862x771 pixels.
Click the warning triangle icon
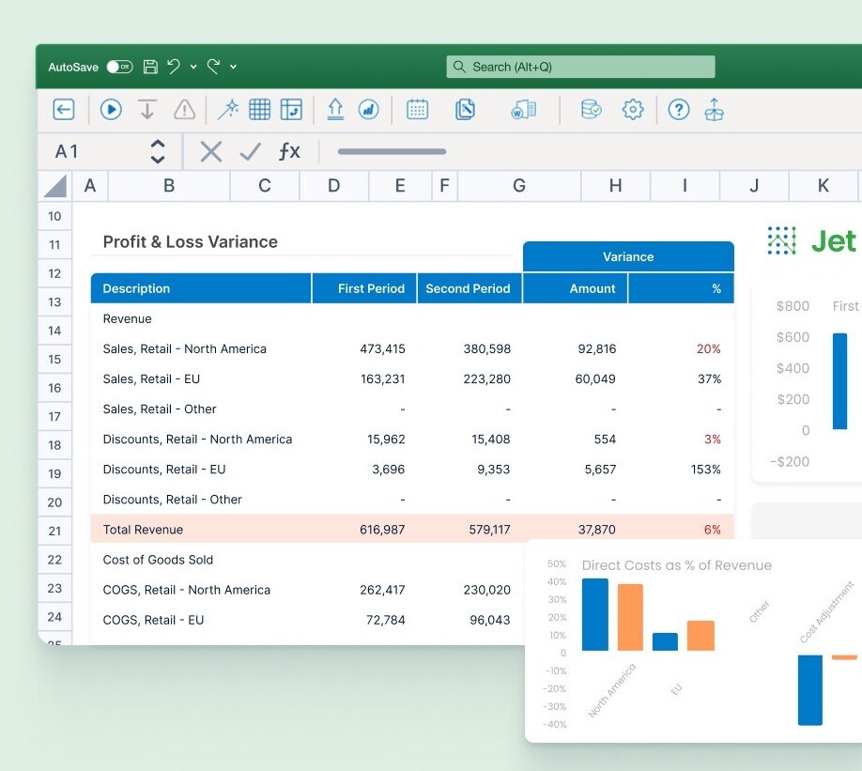click(x=185, y=110)
